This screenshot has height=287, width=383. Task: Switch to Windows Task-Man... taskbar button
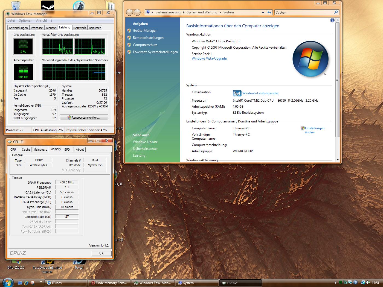click(153, 283)
